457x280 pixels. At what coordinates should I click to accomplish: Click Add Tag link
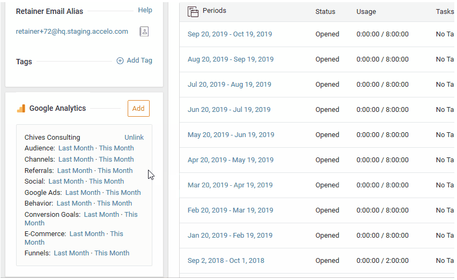tap(139, 60)
